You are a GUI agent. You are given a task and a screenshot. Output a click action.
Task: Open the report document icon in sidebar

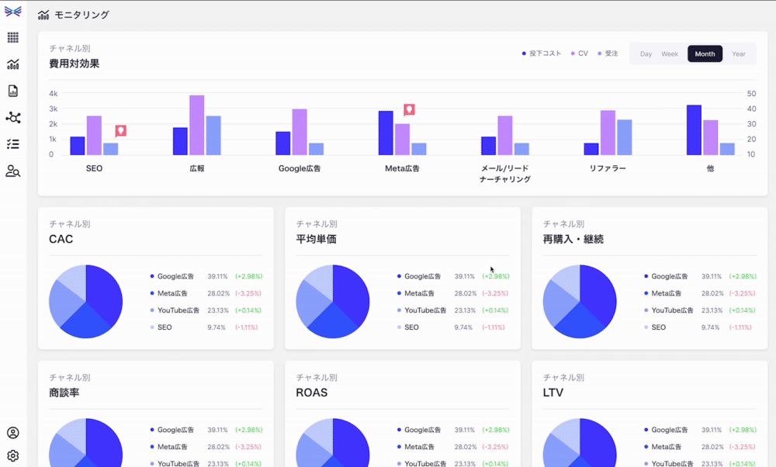pyautogui.click(x=13, y=91)
